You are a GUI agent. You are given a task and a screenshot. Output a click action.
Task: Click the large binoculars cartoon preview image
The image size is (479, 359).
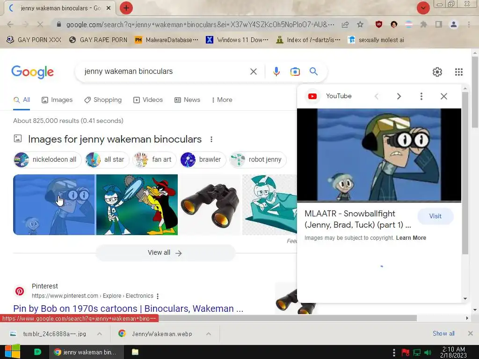point(379,154)
